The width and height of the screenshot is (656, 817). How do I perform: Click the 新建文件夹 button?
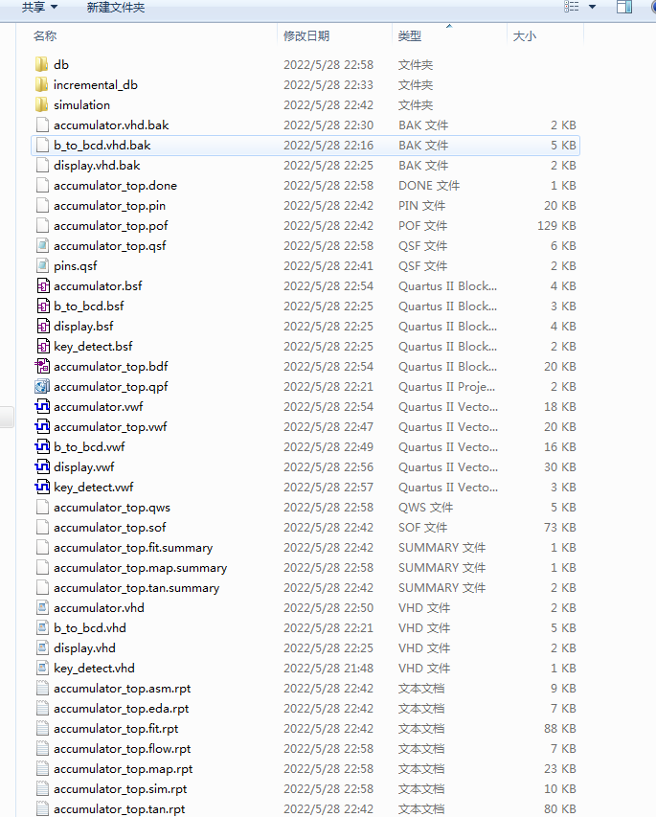coord(116,8)
